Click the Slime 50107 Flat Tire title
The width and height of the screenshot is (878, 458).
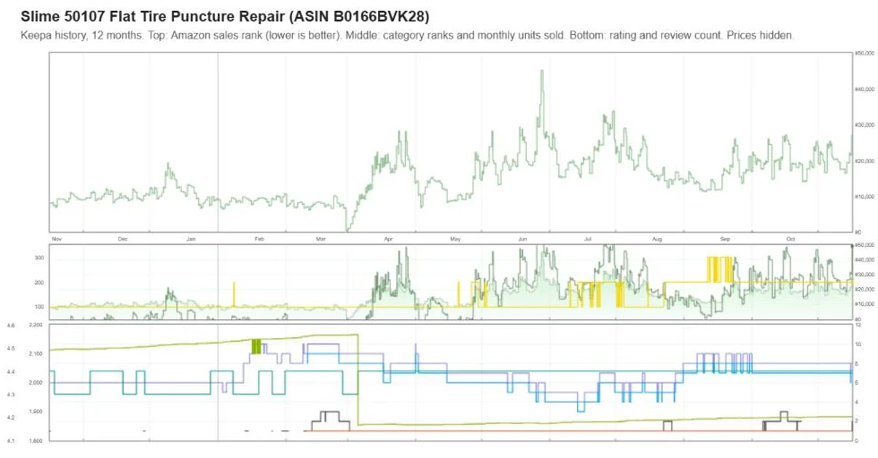click(225, 16)
